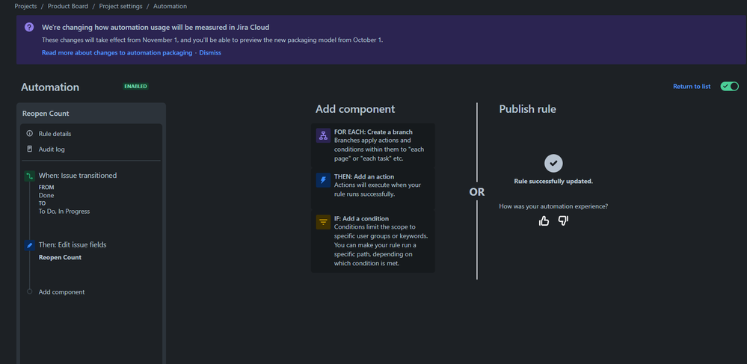747x364 pixels.
Task: Click the ENABLED status badge
Action: [x=136, y=86]
